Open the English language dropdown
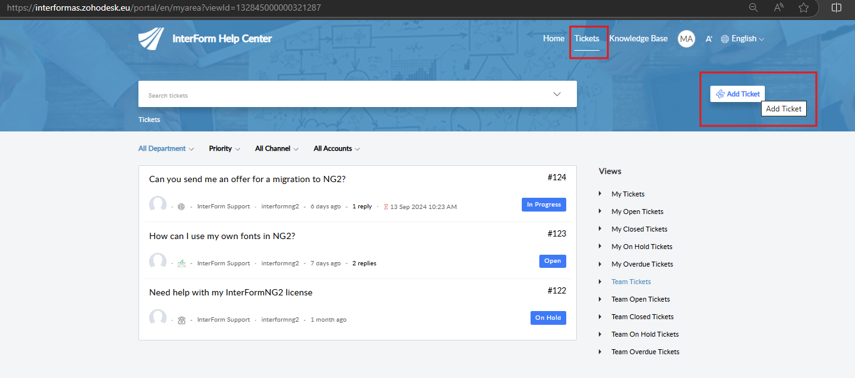Image resolution: width=855 pixels, height=378 pixels. pyautogui.click(x=748, y=39)
